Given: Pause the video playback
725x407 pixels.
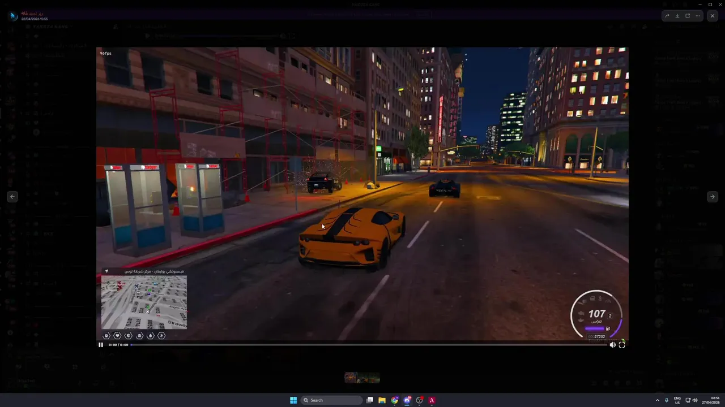Looking at the screenshot, I should [101, 345].
